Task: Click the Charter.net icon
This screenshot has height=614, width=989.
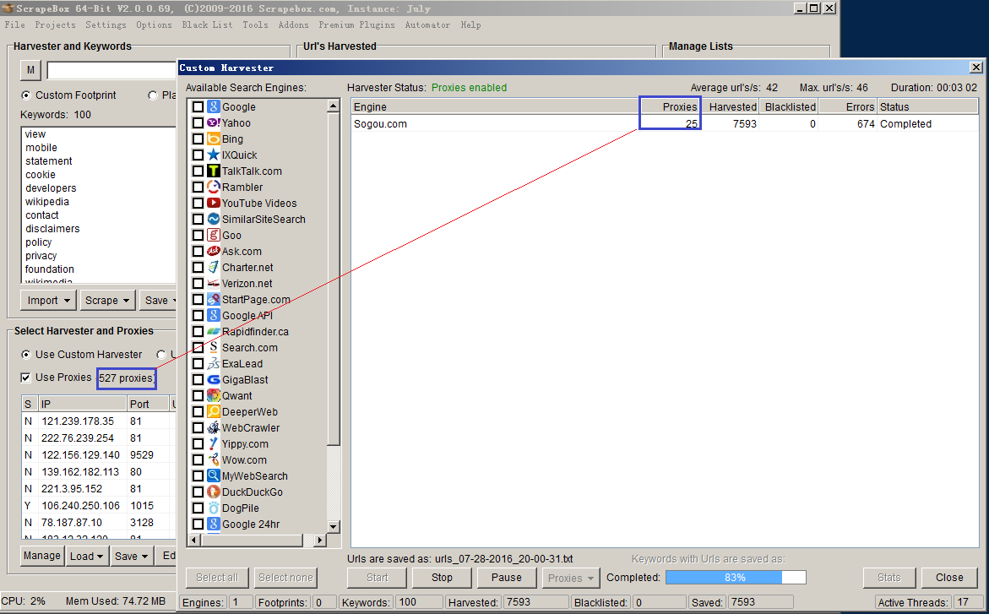Action: click(214, 267)
